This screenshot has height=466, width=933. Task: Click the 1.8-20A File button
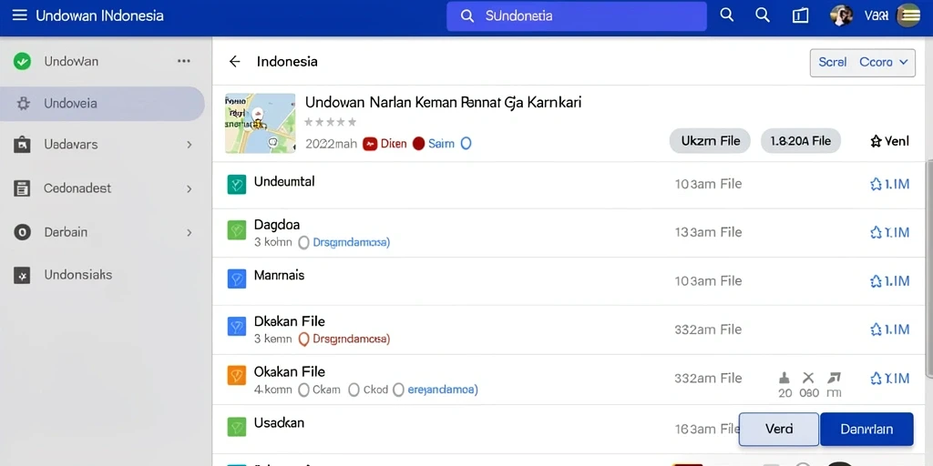(x=800, y=141)
